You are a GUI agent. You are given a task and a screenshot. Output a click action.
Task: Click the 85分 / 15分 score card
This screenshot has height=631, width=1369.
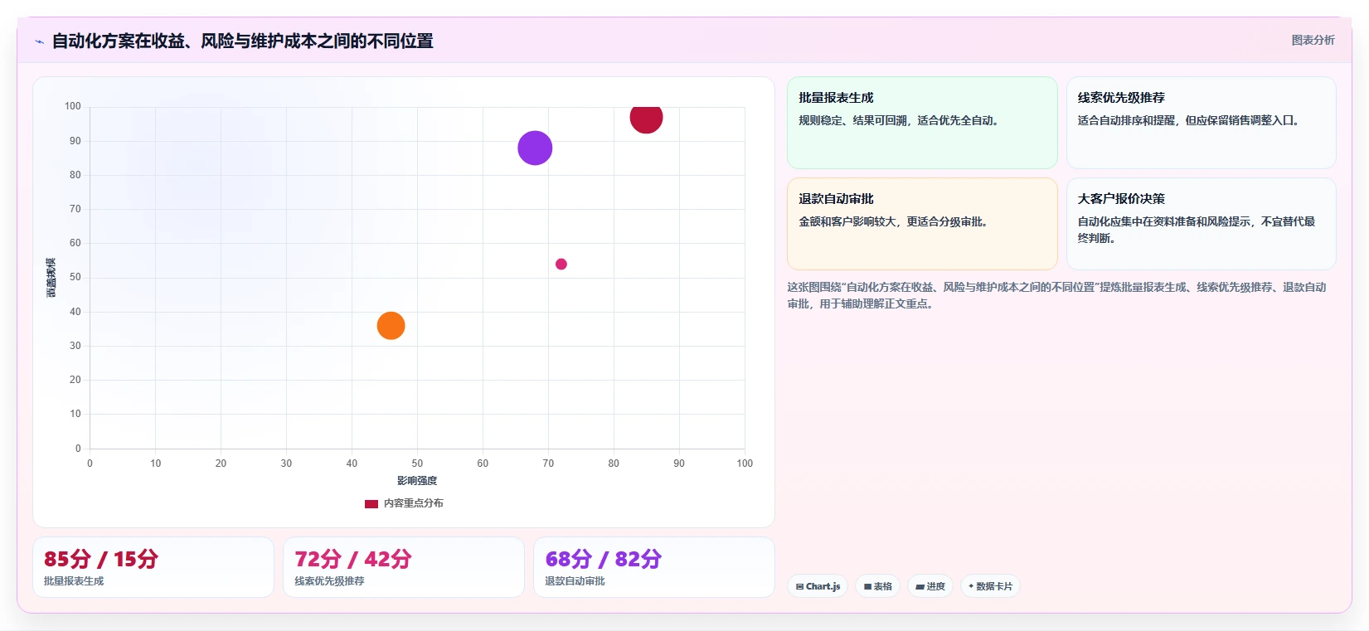click(x=153, y=567)
